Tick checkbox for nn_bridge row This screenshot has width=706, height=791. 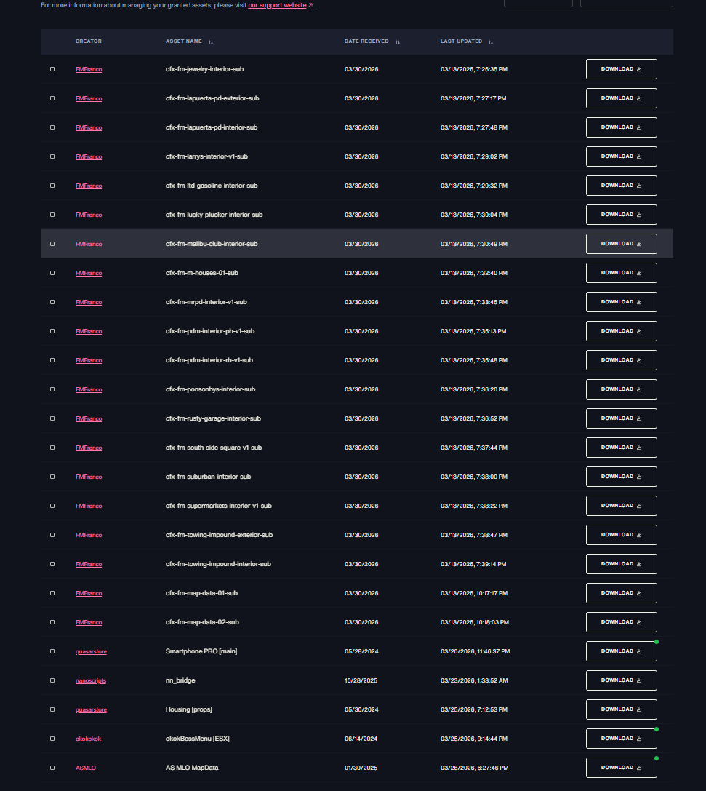[x=52, y=680]
